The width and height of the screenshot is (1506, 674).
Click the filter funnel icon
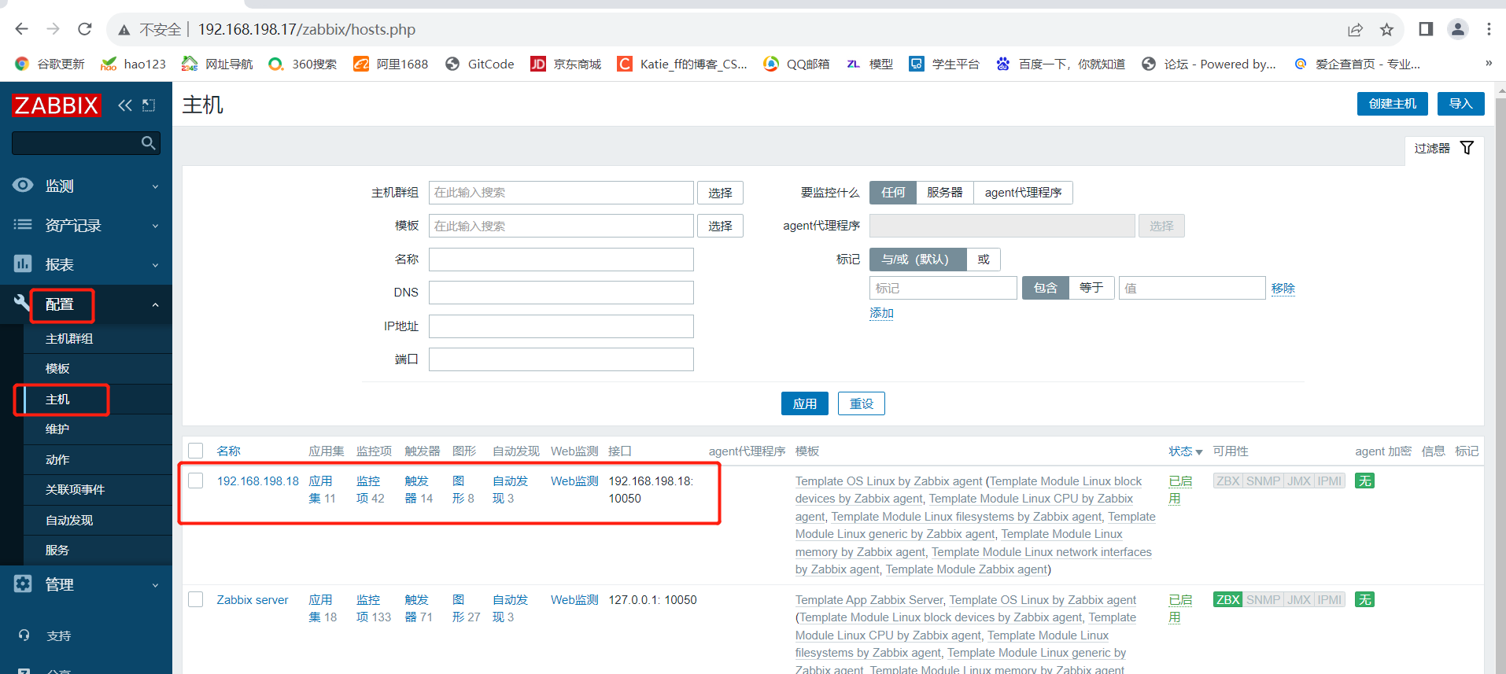click(x=1467, y=148)
